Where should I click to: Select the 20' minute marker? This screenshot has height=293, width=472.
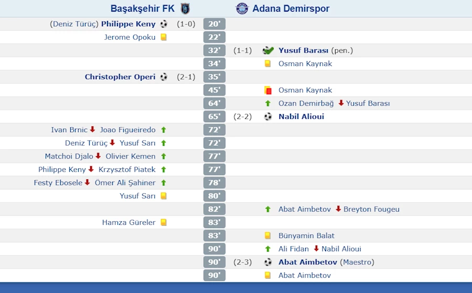coord(214,24)
